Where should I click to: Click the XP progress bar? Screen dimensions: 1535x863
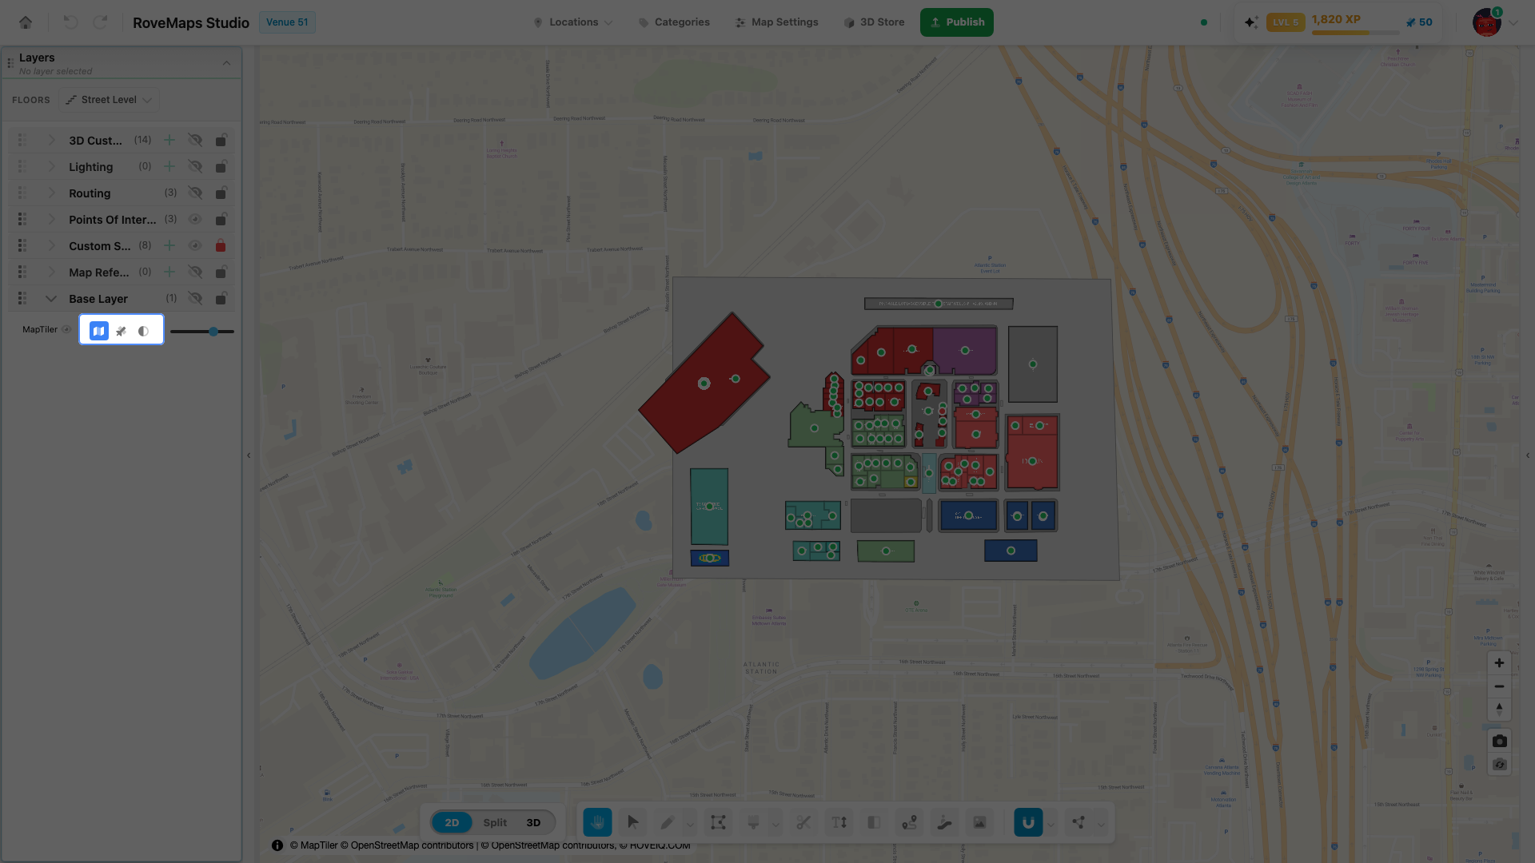(x=1355, y=33)
